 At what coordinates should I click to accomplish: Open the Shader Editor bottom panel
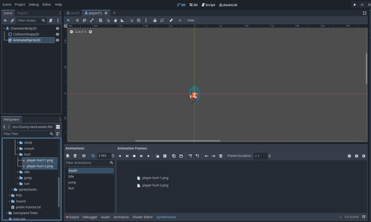point(142,217)
